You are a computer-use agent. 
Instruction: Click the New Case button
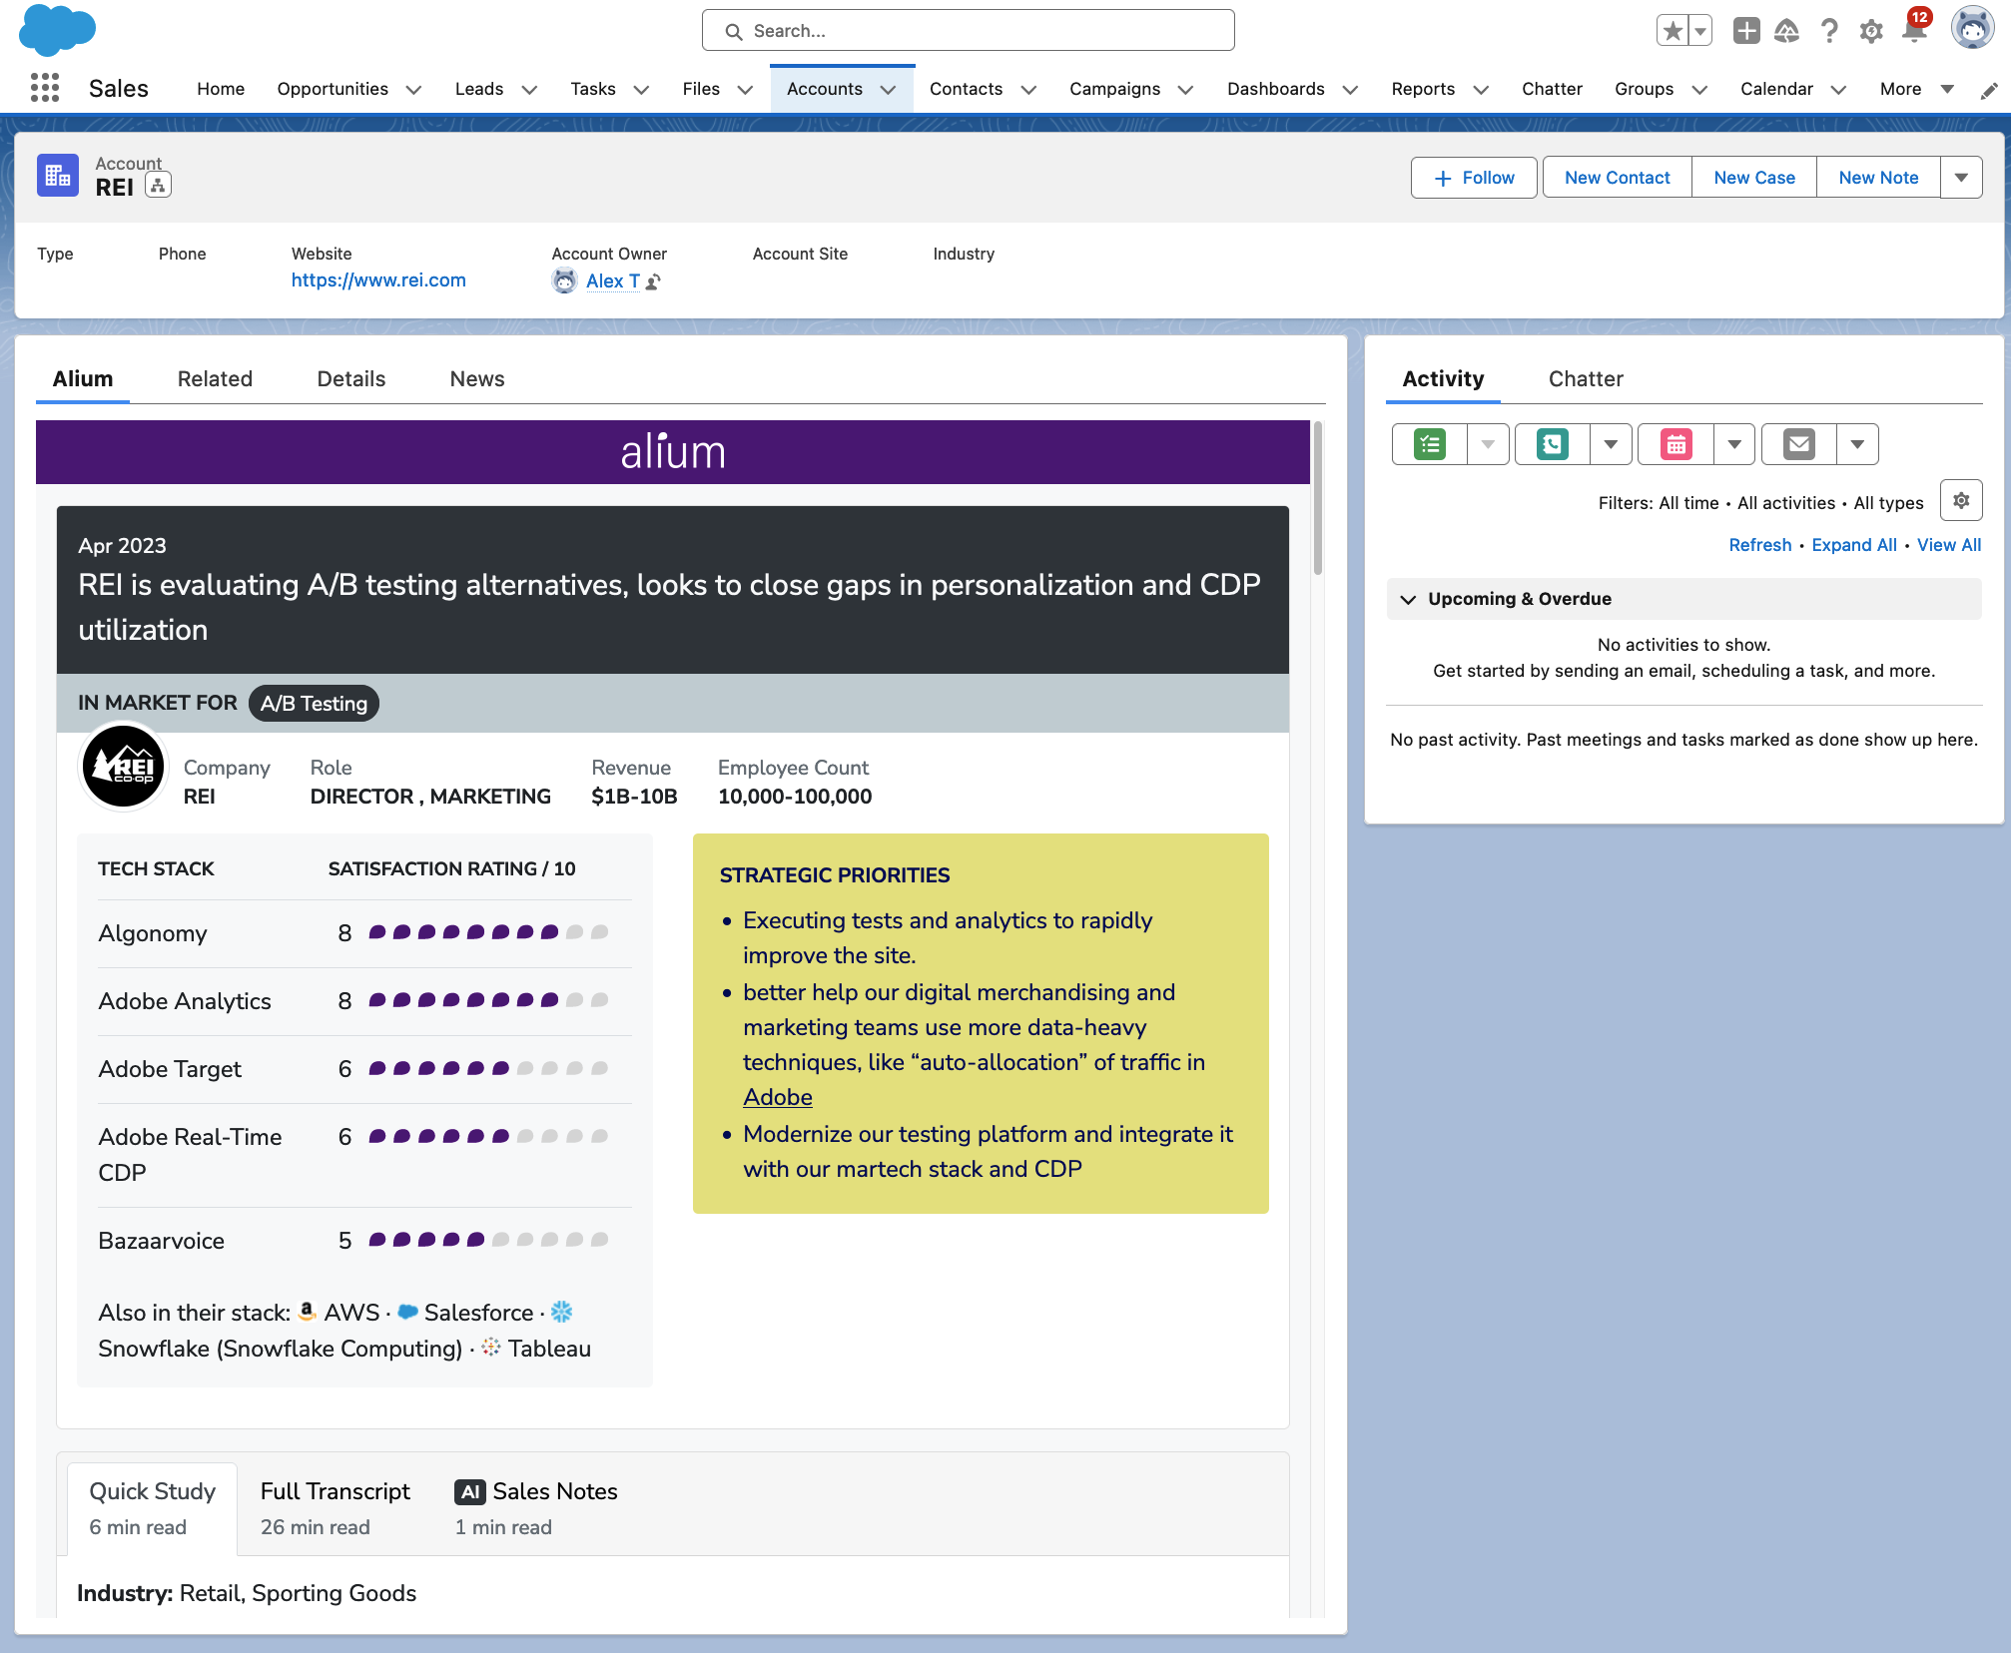click(x=1754, y=178)
